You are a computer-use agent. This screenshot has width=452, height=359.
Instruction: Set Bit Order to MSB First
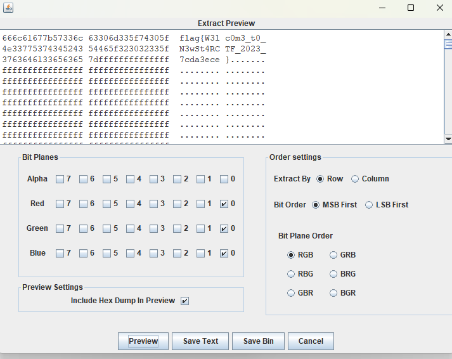click(x=316, y=205)
